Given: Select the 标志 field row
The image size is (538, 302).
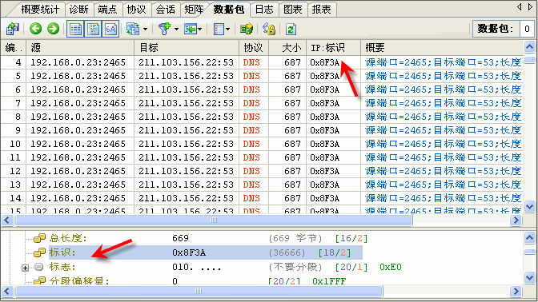Looking at the screenshot, I should click(218, 267).
